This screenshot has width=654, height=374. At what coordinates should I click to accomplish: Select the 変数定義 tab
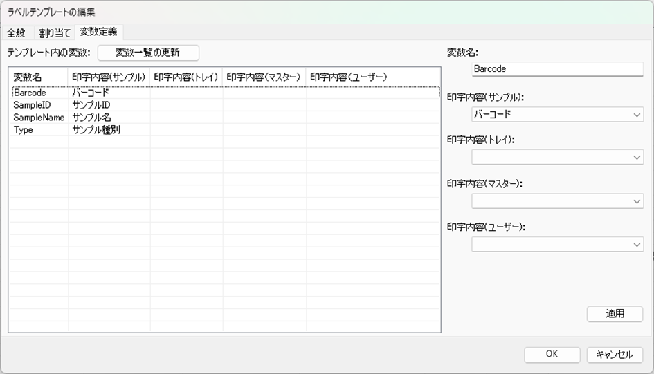[98, 32]
